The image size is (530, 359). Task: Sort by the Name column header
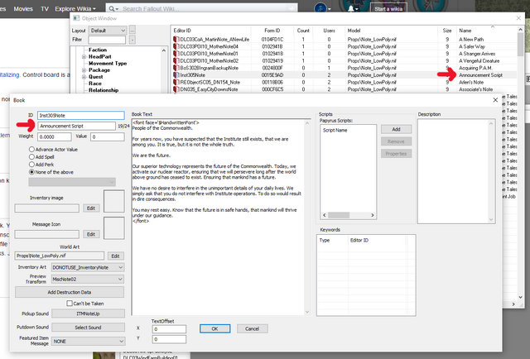point(486,31)
